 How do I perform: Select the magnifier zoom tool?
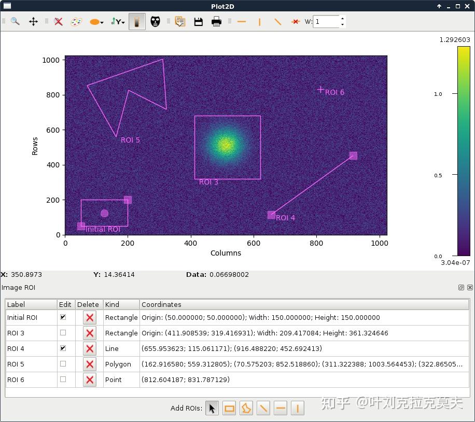15,22
